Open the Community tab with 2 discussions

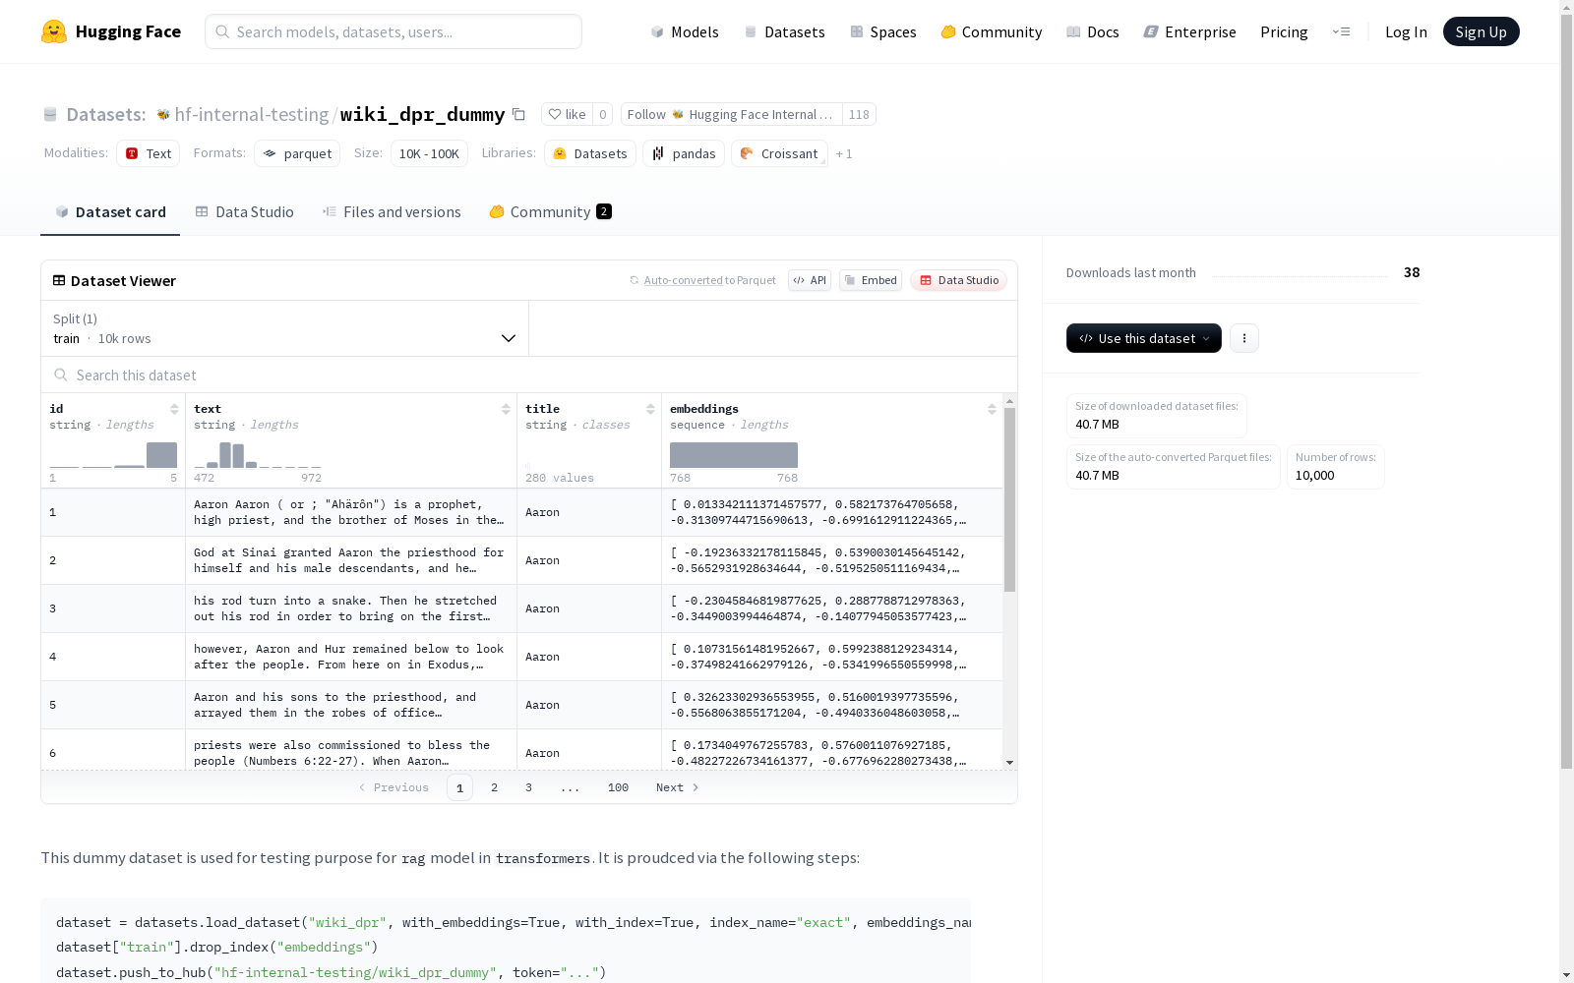550,211
